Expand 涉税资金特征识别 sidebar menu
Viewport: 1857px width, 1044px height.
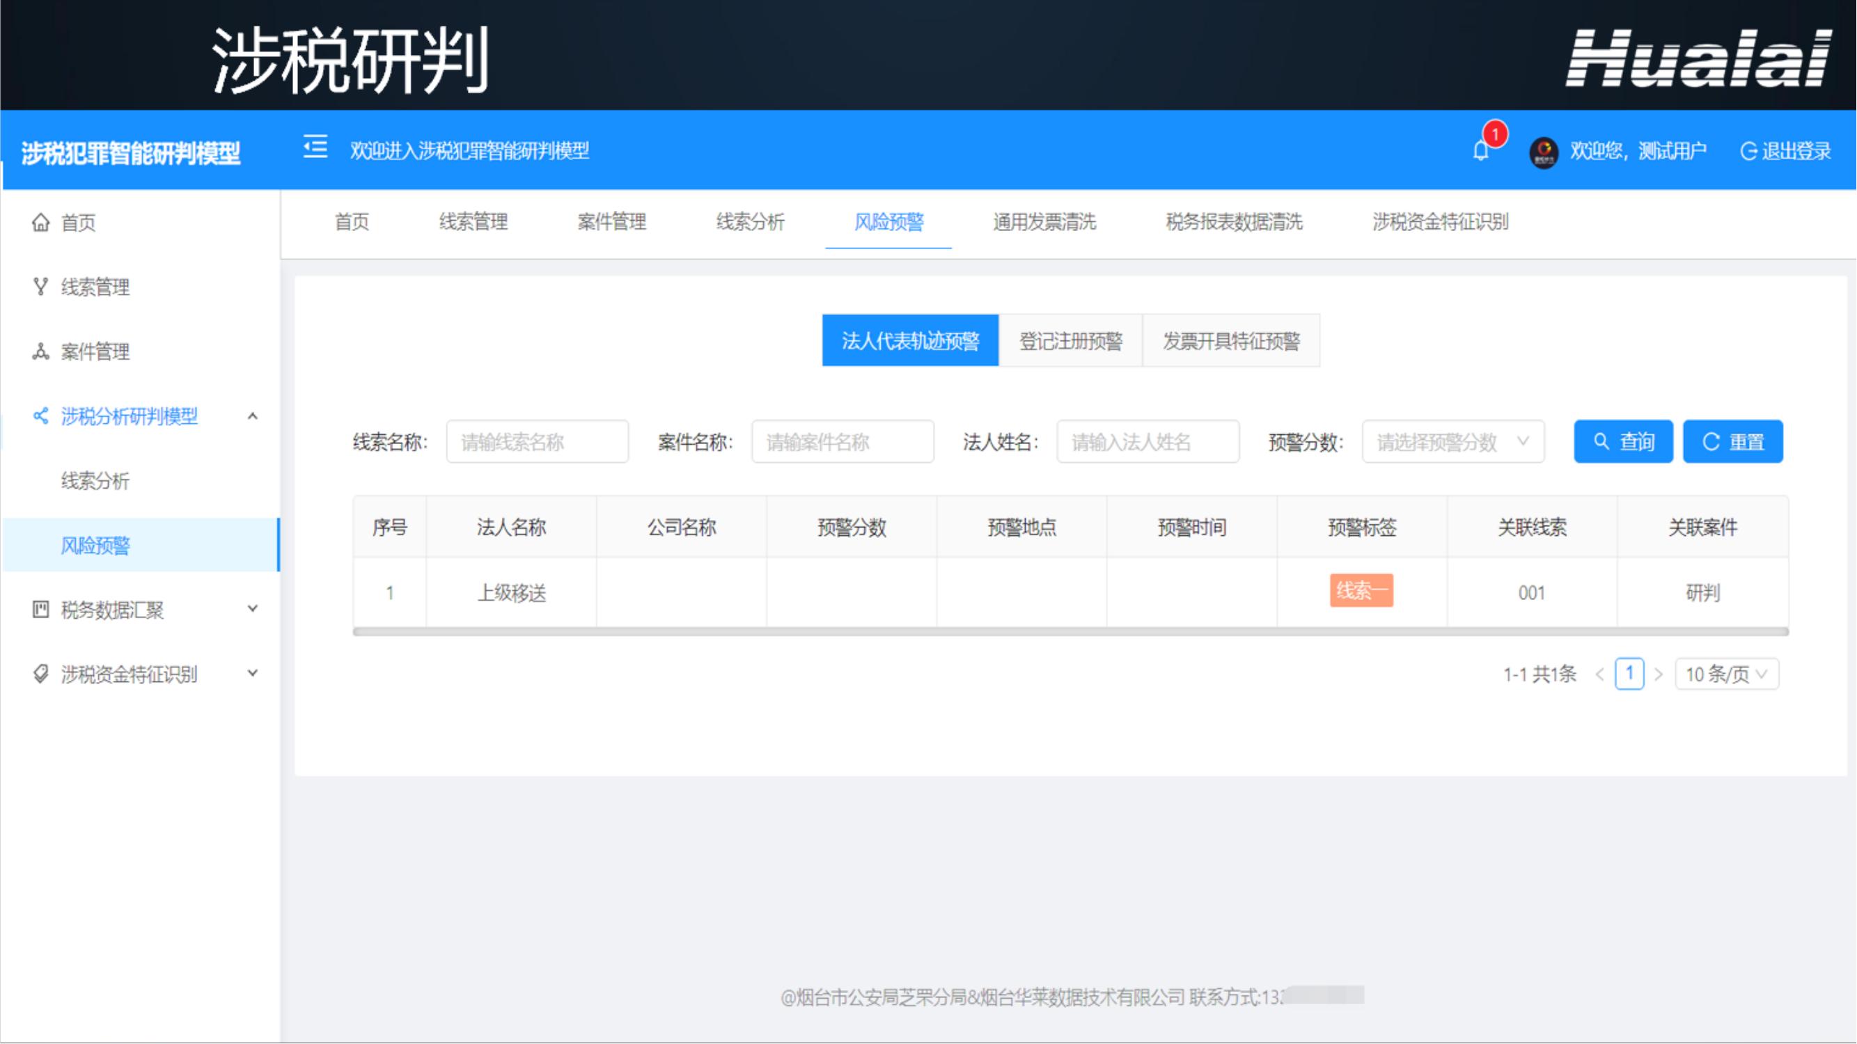click(x=252, y=673)
